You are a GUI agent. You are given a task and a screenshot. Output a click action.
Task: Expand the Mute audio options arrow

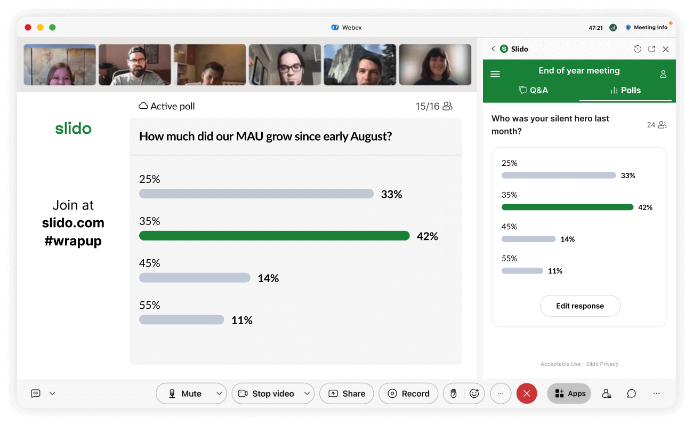(x=219, y=394)
